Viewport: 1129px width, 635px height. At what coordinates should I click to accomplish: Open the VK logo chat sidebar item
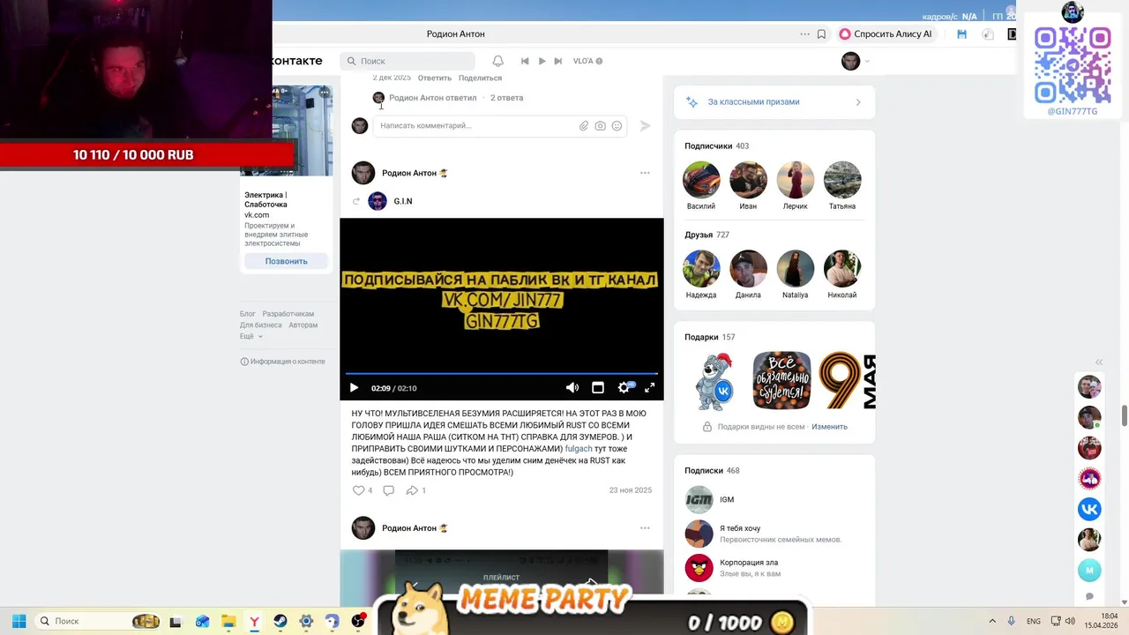(1089, 509)
